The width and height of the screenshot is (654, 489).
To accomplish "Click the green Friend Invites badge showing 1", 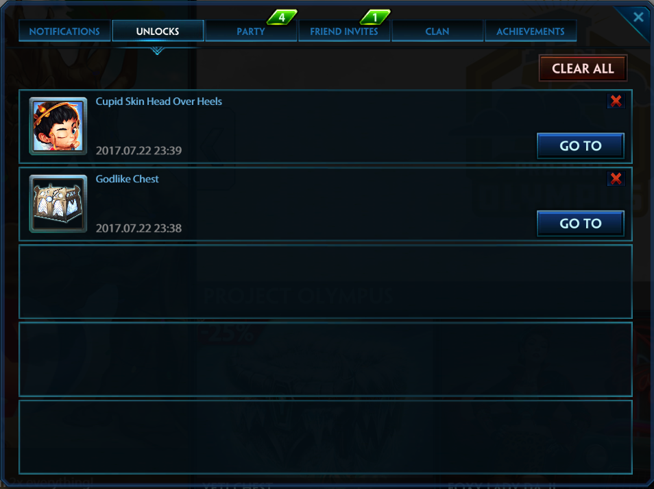I will 374,18.
